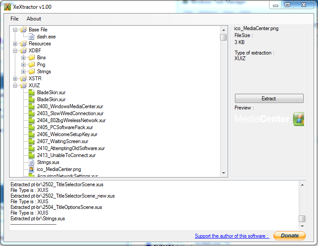Open the File menu
This screenshot has height=246, width=318.
(14, 19)
